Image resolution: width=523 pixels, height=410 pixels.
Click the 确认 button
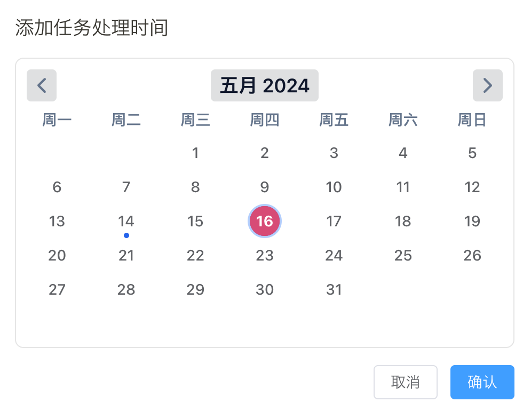pos(482,382)
